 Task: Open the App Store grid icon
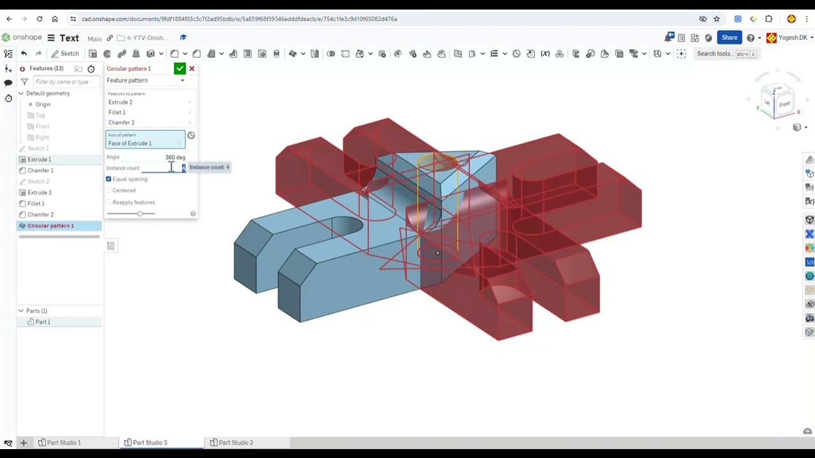click(695, 38)
